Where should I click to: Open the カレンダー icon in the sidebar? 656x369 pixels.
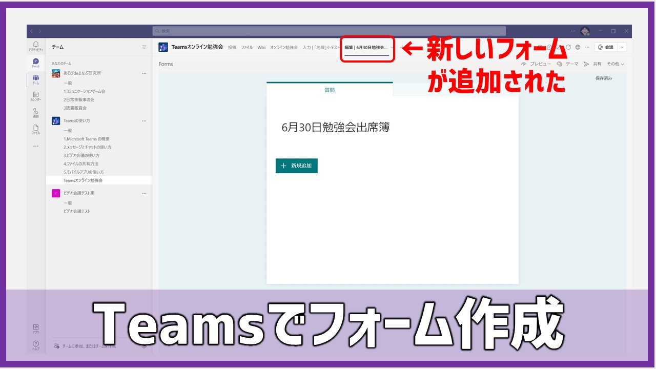[36, 96]
